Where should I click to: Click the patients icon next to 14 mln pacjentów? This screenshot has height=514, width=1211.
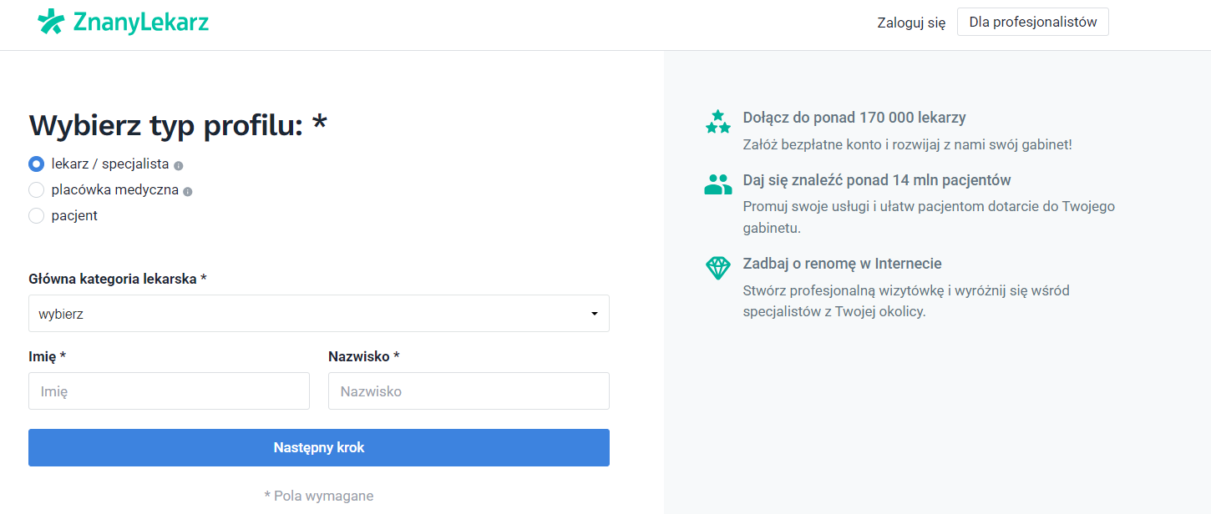pyautogui.click(x=717, y=184)
